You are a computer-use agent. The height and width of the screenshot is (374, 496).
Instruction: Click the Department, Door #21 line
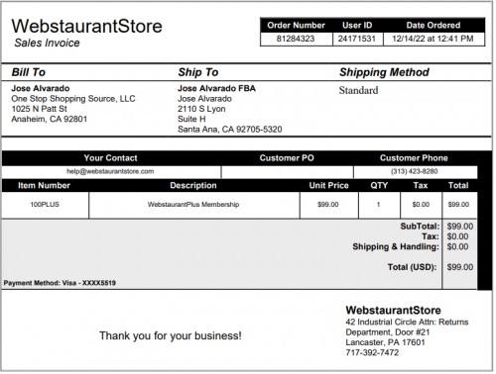(x=388, y=332)
